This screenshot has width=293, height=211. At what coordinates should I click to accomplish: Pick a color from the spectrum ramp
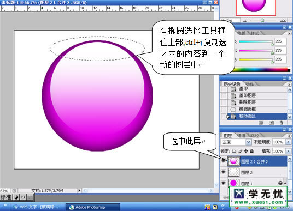pos(260,70)
